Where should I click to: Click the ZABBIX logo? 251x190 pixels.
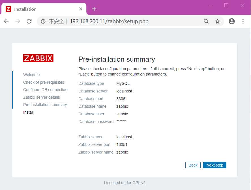(x=38, y=58)
